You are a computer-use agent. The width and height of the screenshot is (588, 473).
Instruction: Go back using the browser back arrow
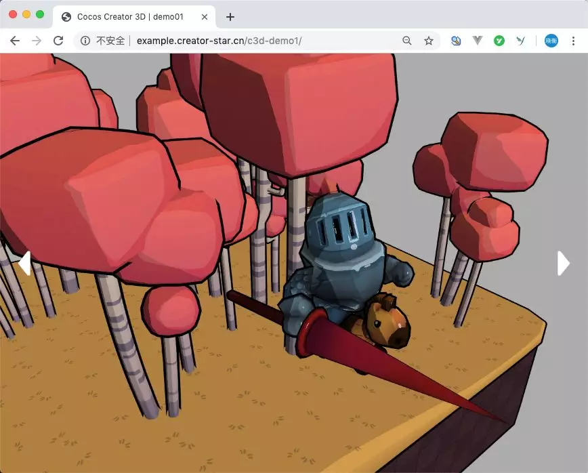15,41
